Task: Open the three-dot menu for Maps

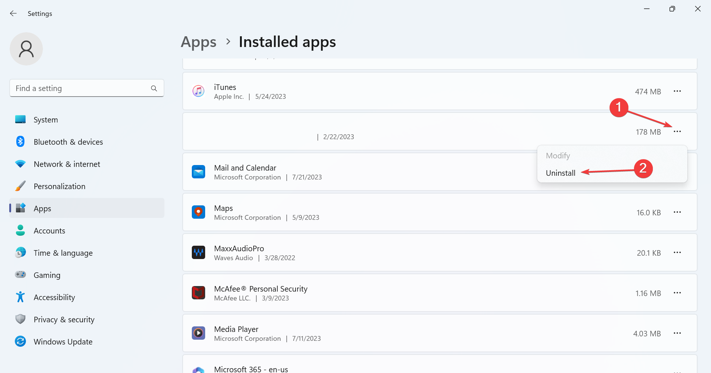Action: (677, 212)
